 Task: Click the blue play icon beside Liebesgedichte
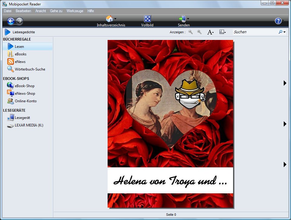7,32
